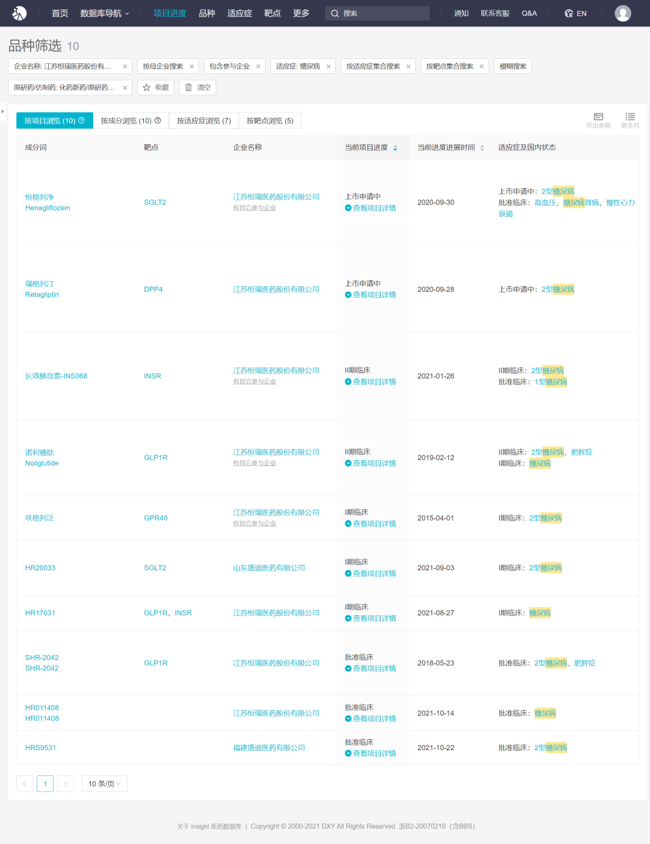Screen dimensions: 650x844
Task: Open the 福建盛迪医药有限公司 company link
Action: click(269, 748)
